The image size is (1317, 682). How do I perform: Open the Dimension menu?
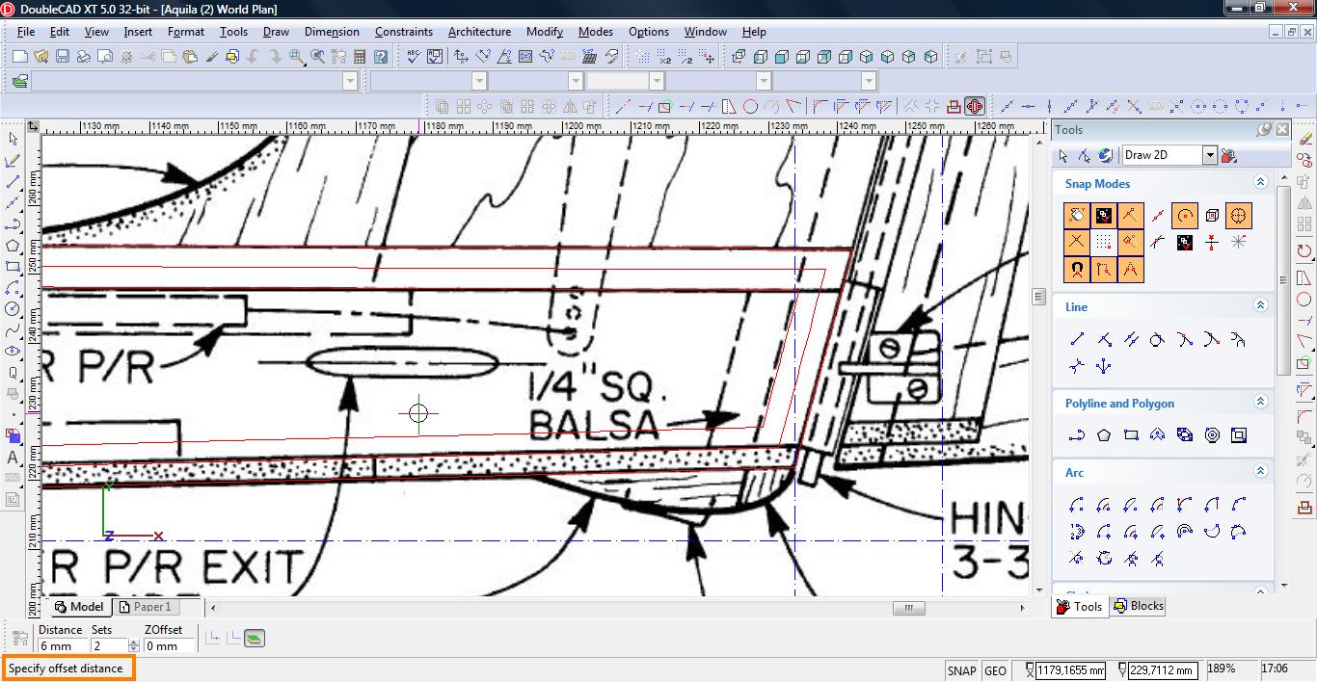332,32
